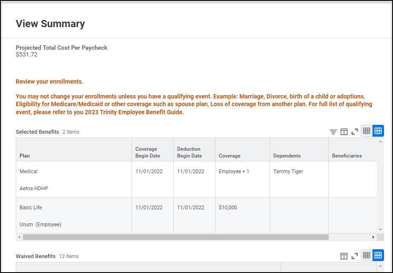
Task: Click Waived Benefits scroll up arrow
Action: (381, 266)
